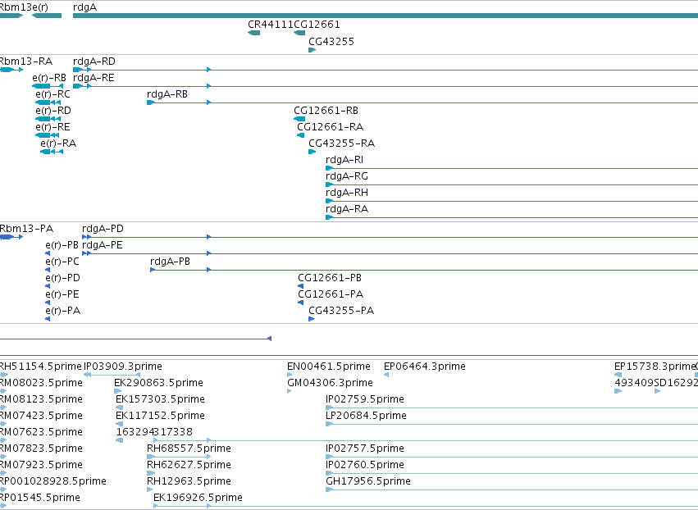Click the RM07923.5prime EST label

point(41,465)
